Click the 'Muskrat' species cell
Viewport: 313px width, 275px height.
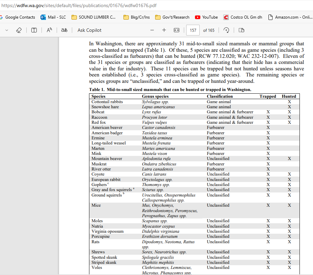tap(99, 164)
